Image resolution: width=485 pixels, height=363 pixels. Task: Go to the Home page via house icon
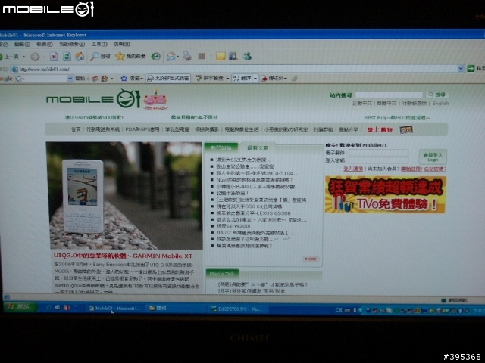tap(80, 56)
